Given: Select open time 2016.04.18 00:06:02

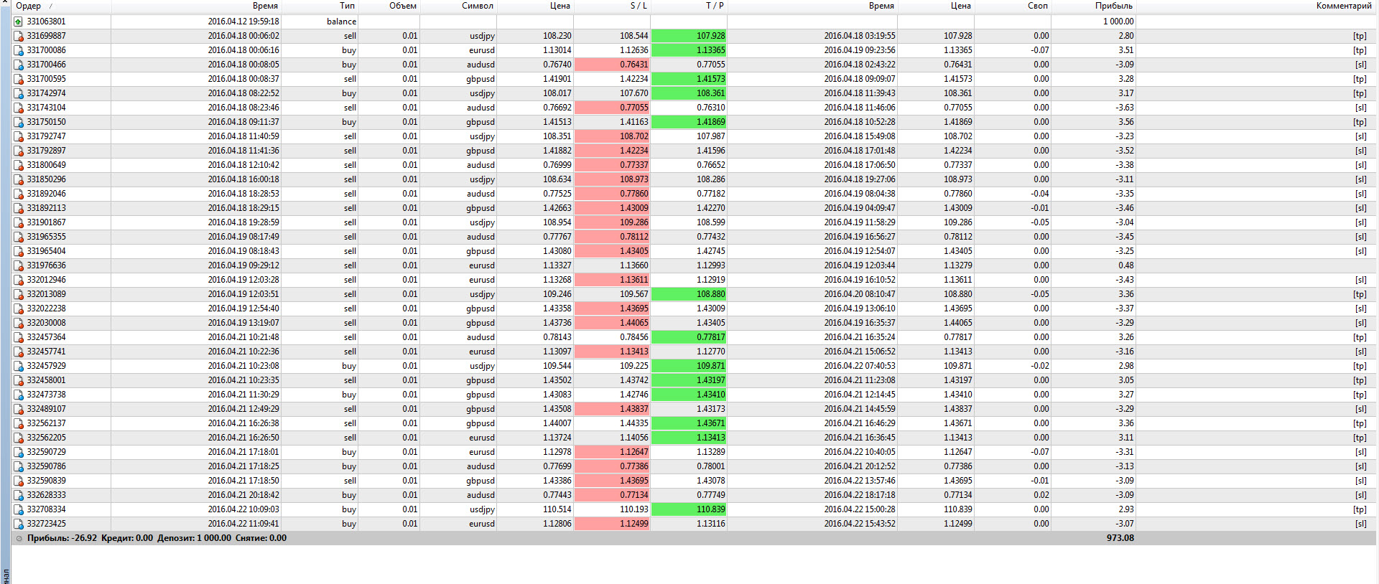Looking at the screenshot, I should [243, 36].
